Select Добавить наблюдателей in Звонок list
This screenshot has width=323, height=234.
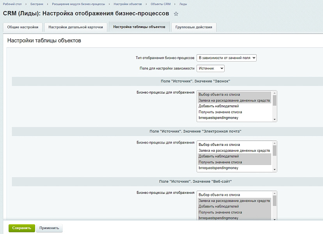click(218, 106)
